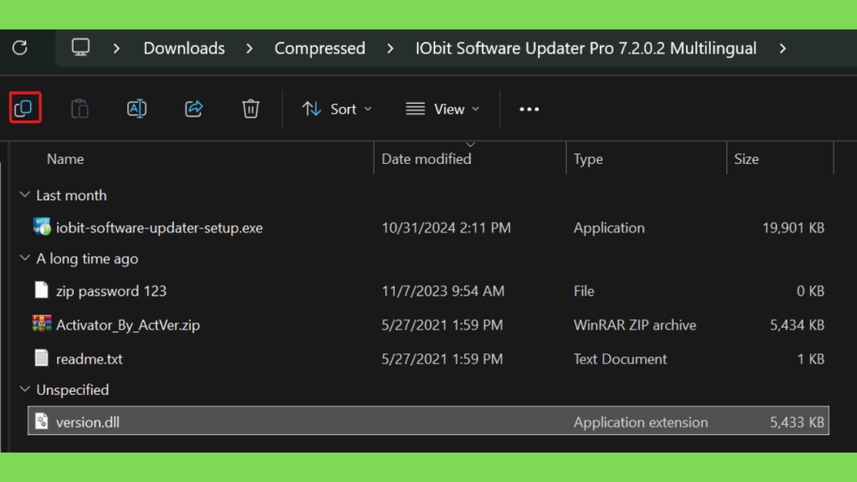The height and width of the screenshot is (482, 857).
Task: Go to Compressed in the address bar
Action: [320, 49]
